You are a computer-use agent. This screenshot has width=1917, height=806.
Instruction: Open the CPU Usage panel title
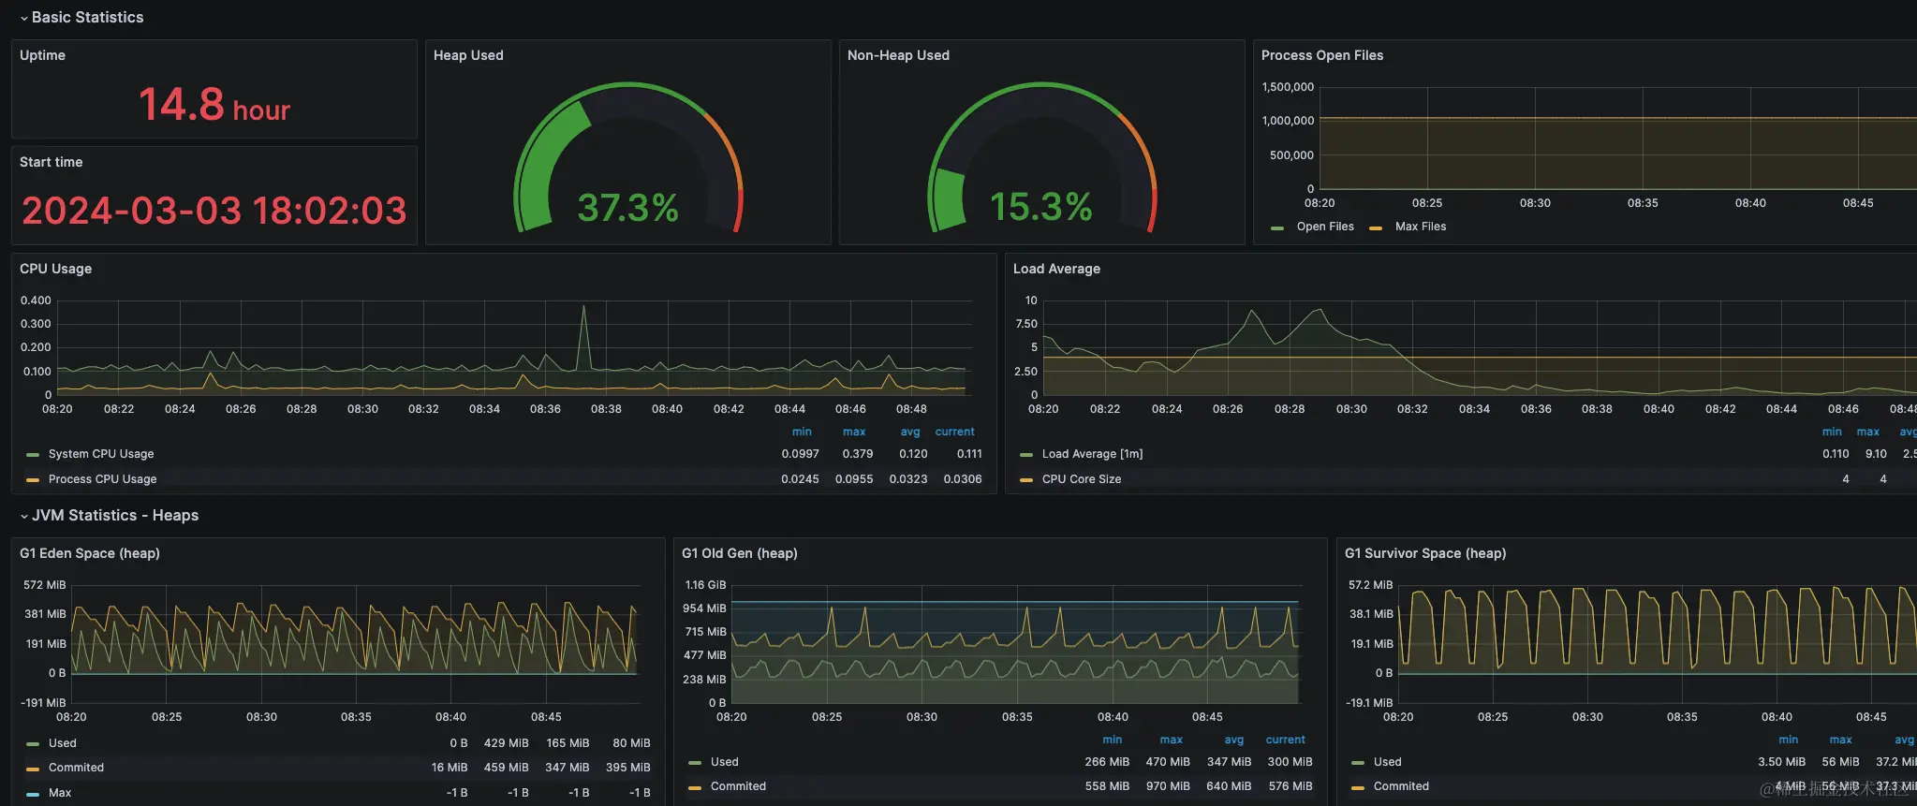pos(55,269)
